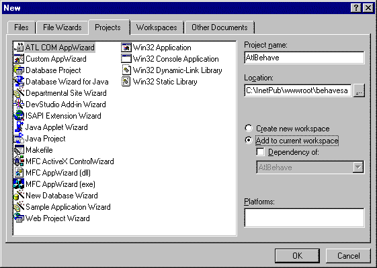This screenshot has height=268, width=377.
Task: Select the 'Win32 Console Application' label
Action: coord(176,59)
